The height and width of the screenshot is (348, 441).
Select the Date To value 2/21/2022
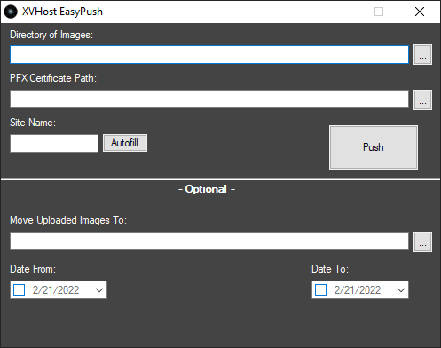[x=358, y=290]
